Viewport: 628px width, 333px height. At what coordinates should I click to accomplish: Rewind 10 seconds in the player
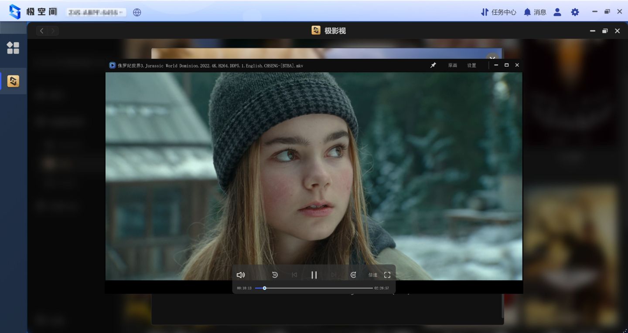pos(275,275)
